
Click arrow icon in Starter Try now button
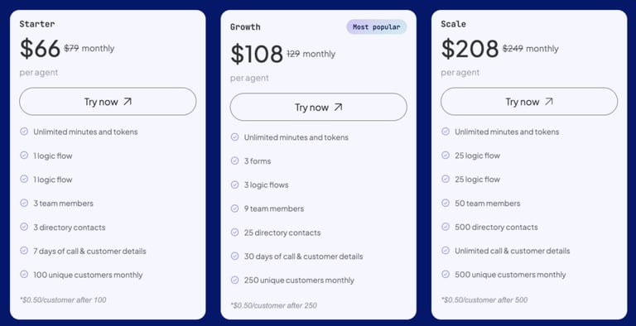pyautogui.click(x=128, y=102)
